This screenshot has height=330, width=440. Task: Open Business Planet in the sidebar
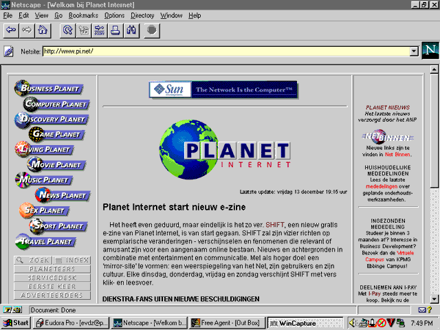[49, 89]
